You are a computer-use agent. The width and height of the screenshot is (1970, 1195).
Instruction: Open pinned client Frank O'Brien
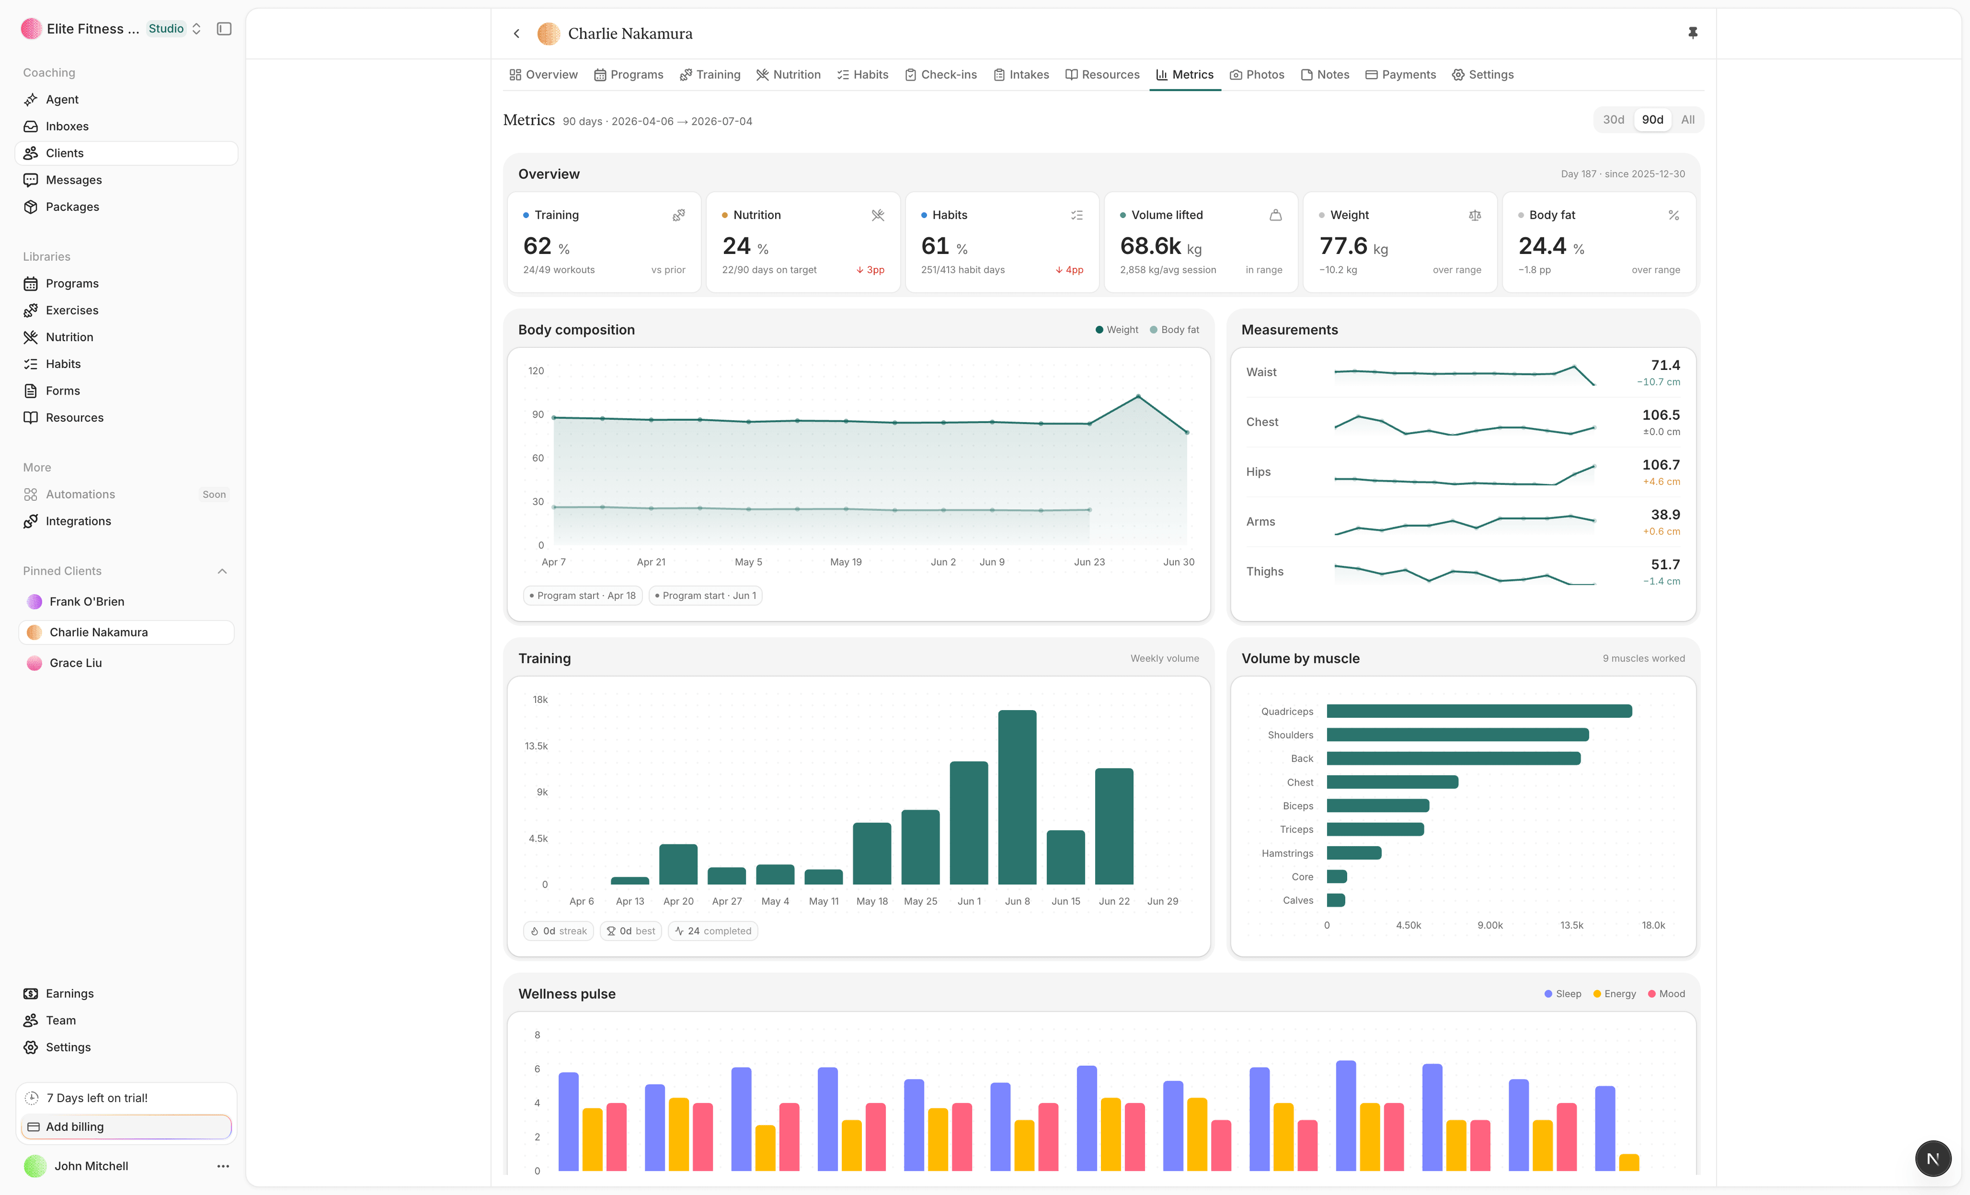pos(126,601)
